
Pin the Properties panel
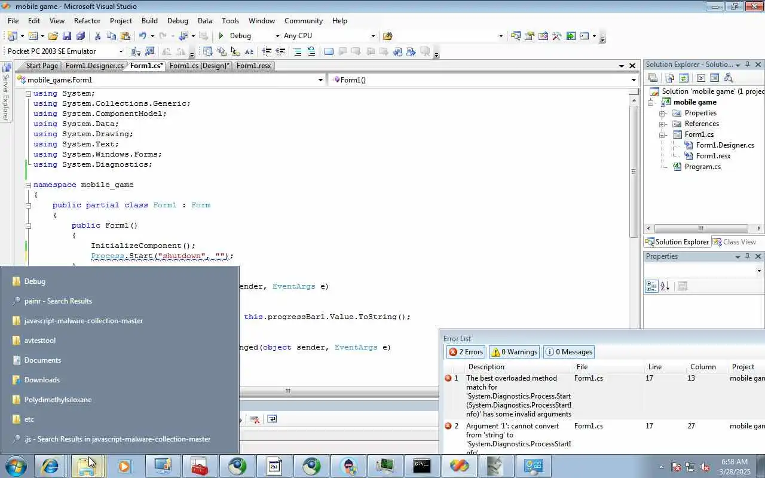click(x=747, y=256)
